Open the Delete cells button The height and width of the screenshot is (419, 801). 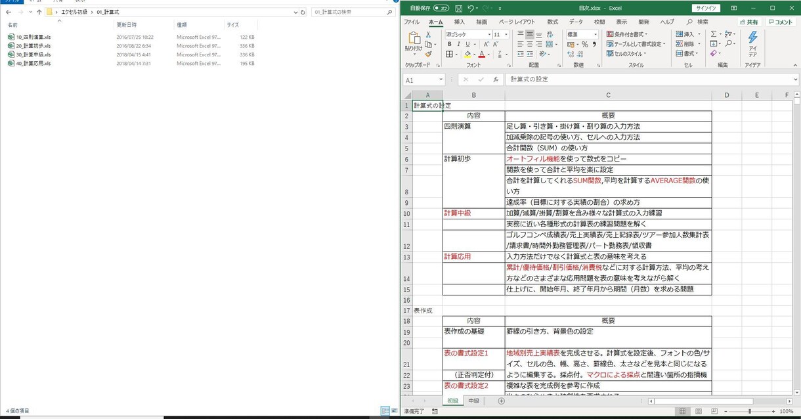(x=688, y=44)
